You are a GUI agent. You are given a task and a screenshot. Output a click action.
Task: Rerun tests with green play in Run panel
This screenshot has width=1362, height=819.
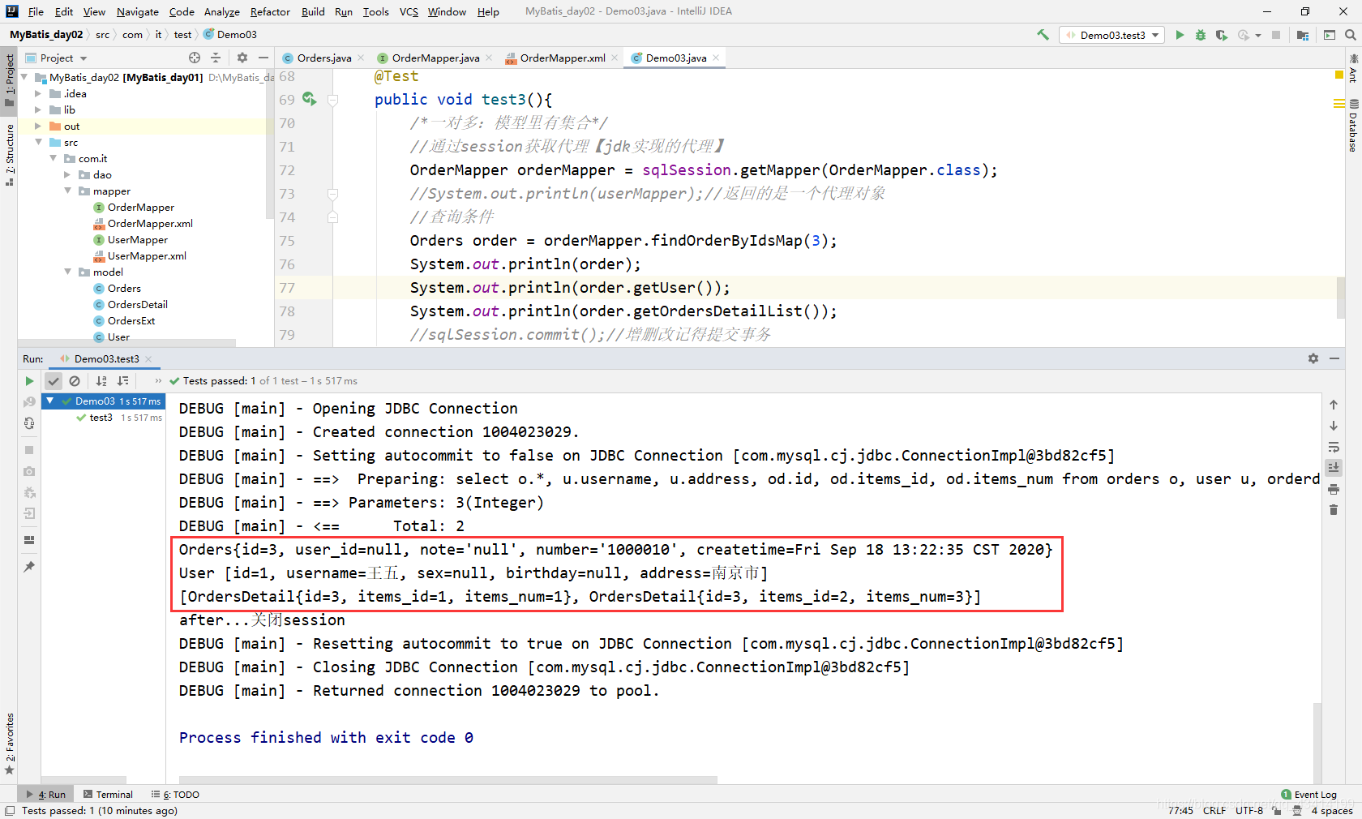[29, 381]
